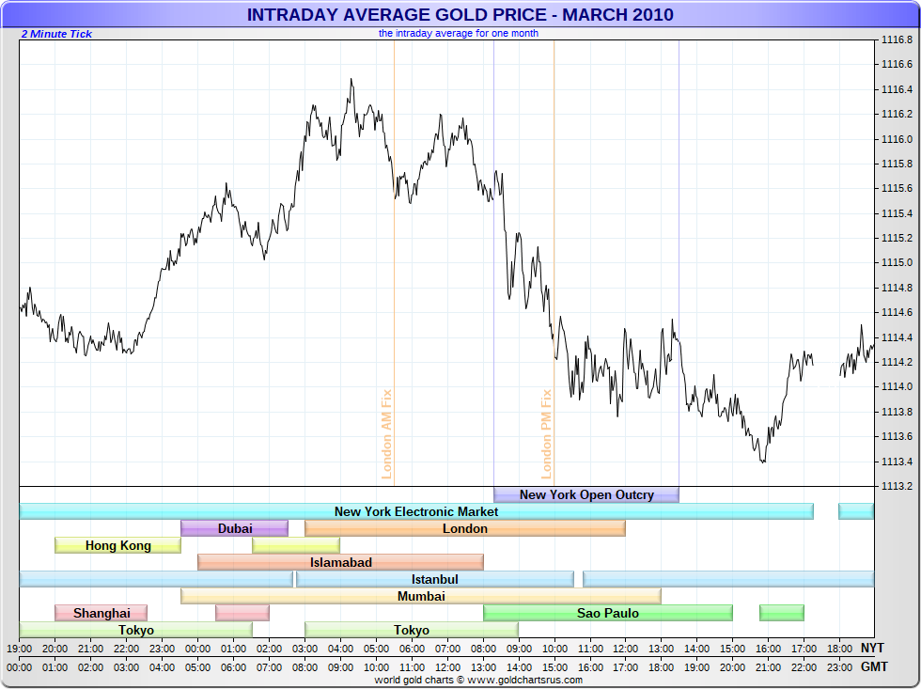Open the www.goldchartsrus.com footer credit
The image size is (921, 689).
[525, 681]
